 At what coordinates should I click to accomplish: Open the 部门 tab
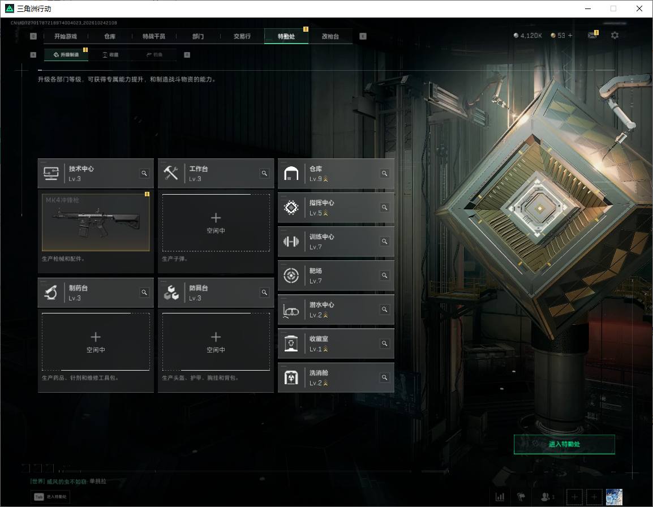[198, 36]
